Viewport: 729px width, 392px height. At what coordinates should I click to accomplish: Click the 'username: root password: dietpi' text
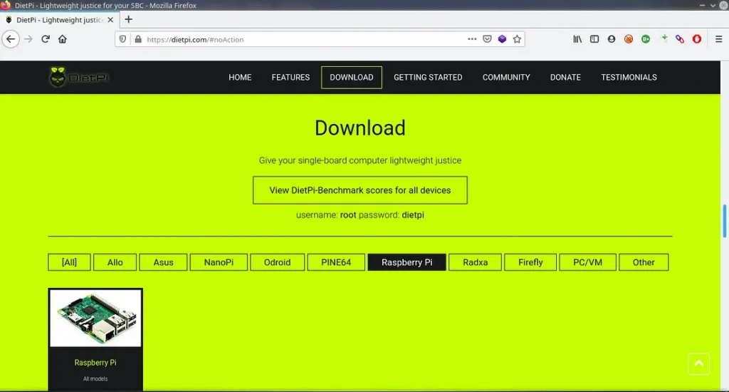[x=360, y=215]
